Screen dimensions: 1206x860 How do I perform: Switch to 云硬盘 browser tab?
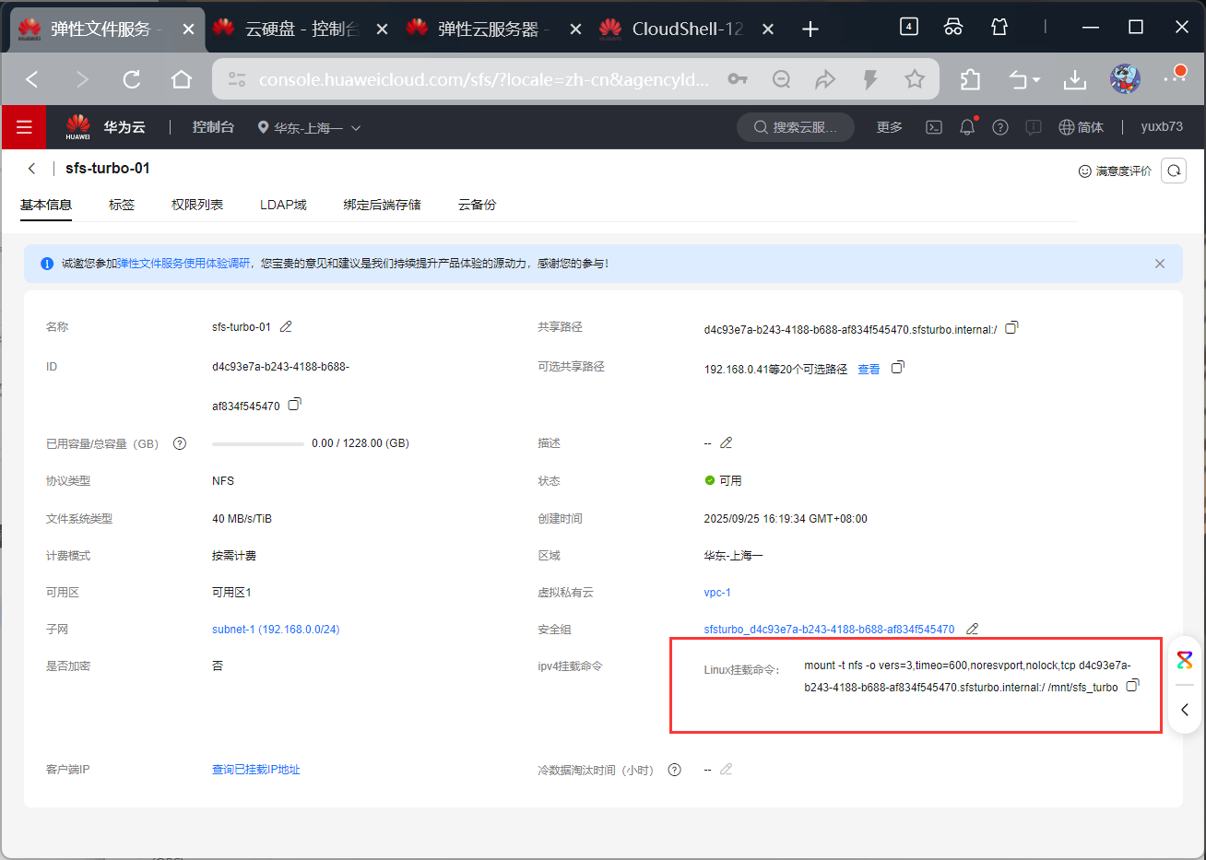tap(301, 29)
